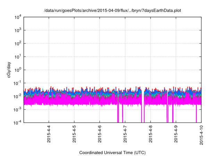
Task: Click the 10^0 y-axis tick label
Action: pyautogui.click(x=18, y=70)
